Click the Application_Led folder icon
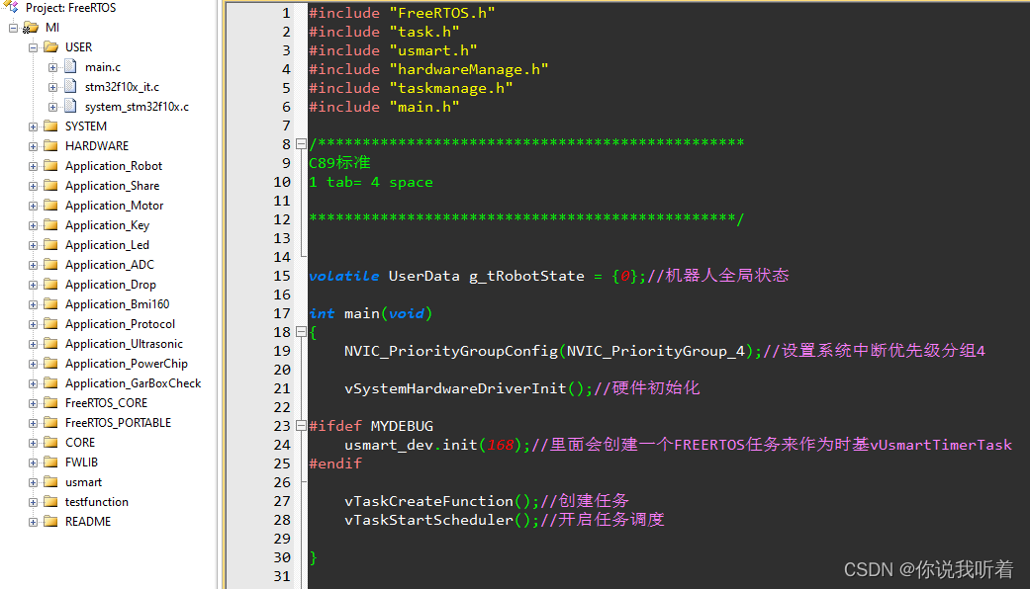Screen dimensions: 1030x589 pos(50,245)
